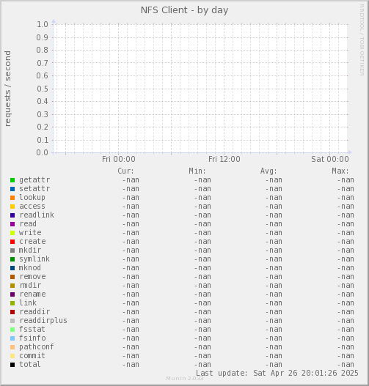Click the light gray readdirplus swatch
This screenshot has height=386, width=369.
12,321
